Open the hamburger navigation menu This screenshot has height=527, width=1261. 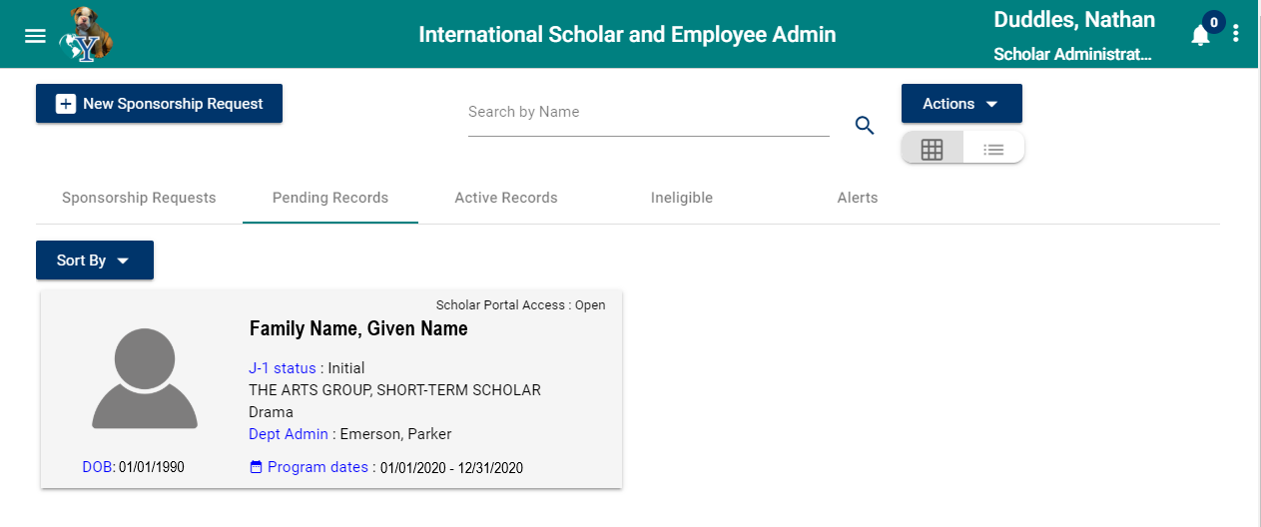(35, 36)
